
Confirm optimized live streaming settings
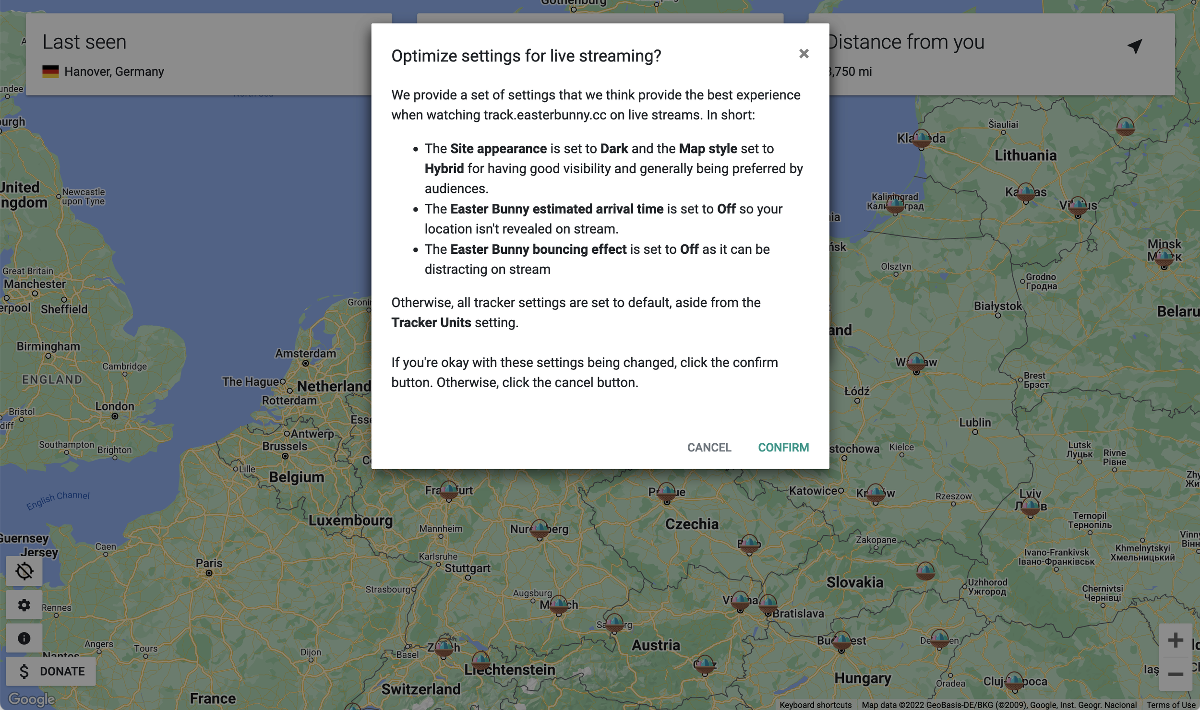[783, 447]
